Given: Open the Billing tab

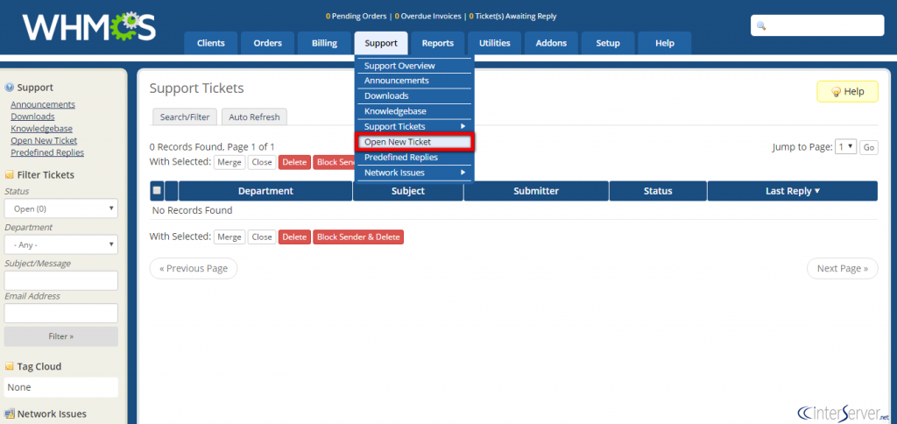Looking at the screenshot, I should click(x=324, y=44).
